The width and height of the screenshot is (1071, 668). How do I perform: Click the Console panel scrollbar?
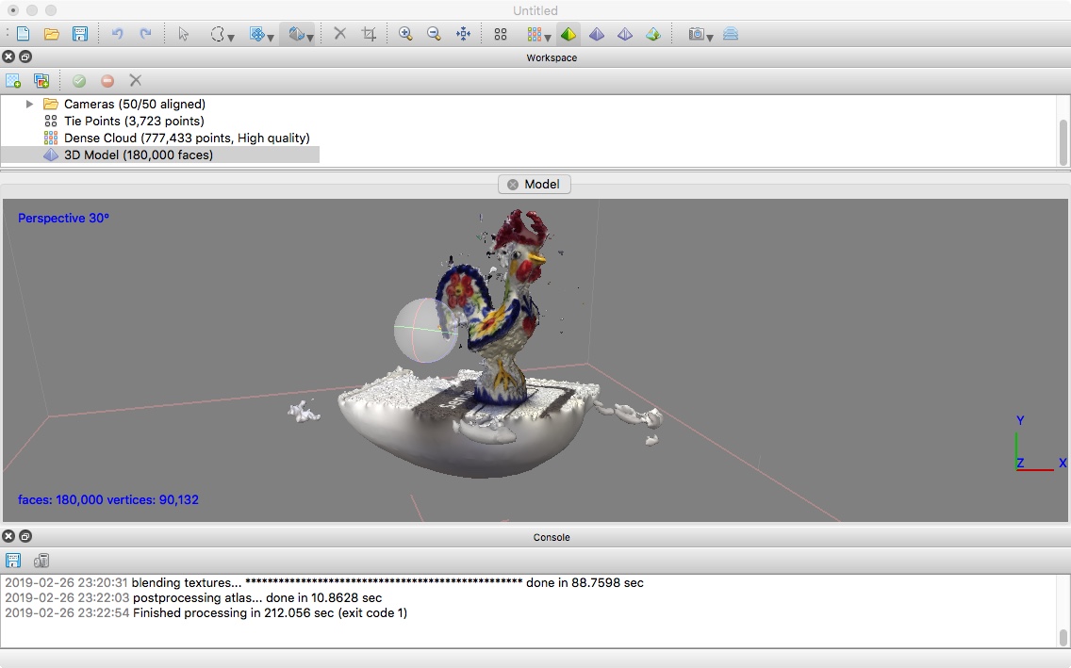pyautogui.click(x=1063, y=637)
